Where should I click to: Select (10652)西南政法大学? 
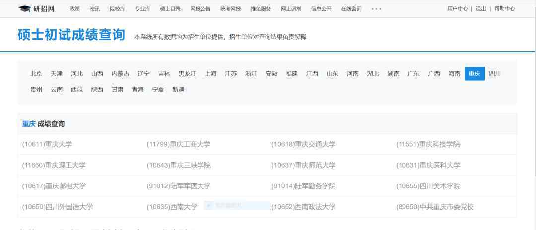304,207
